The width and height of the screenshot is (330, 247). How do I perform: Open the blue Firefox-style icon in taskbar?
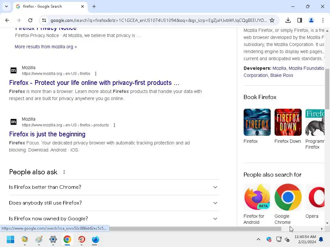tap(95, 239)
